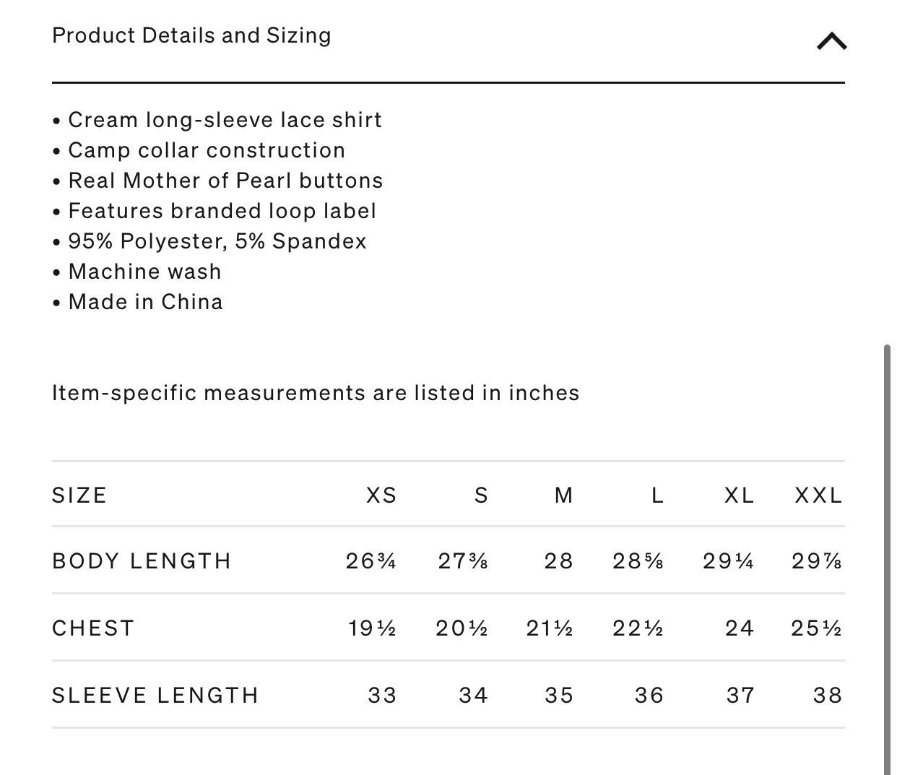The width and height of the screenshot is (897, 775).
Task: Click the M size column header
Action: [563, 495]
